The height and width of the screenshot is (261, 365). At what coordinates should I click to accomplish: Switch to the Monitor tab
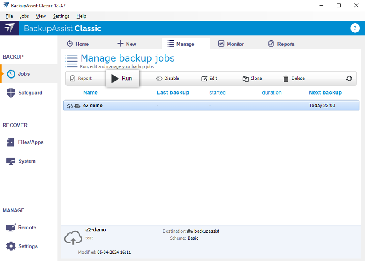[231, 44]
